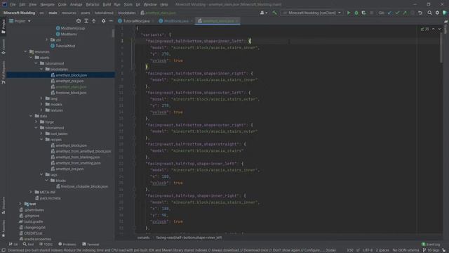The height and width of the screenshot is (253, 449).
Task: Expand the lang folder
Action: (41, 98)
